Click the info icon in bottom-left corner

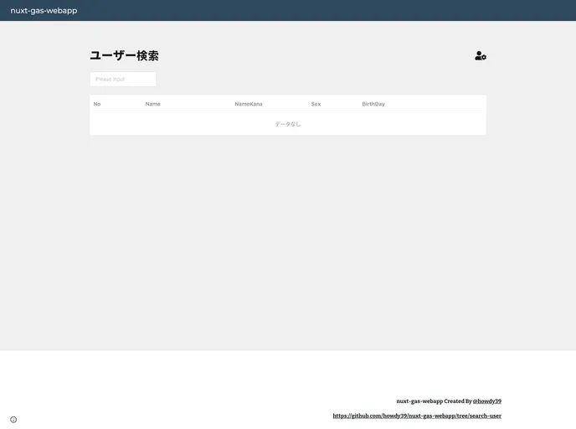pyautogui.click(x=13, y=420)
